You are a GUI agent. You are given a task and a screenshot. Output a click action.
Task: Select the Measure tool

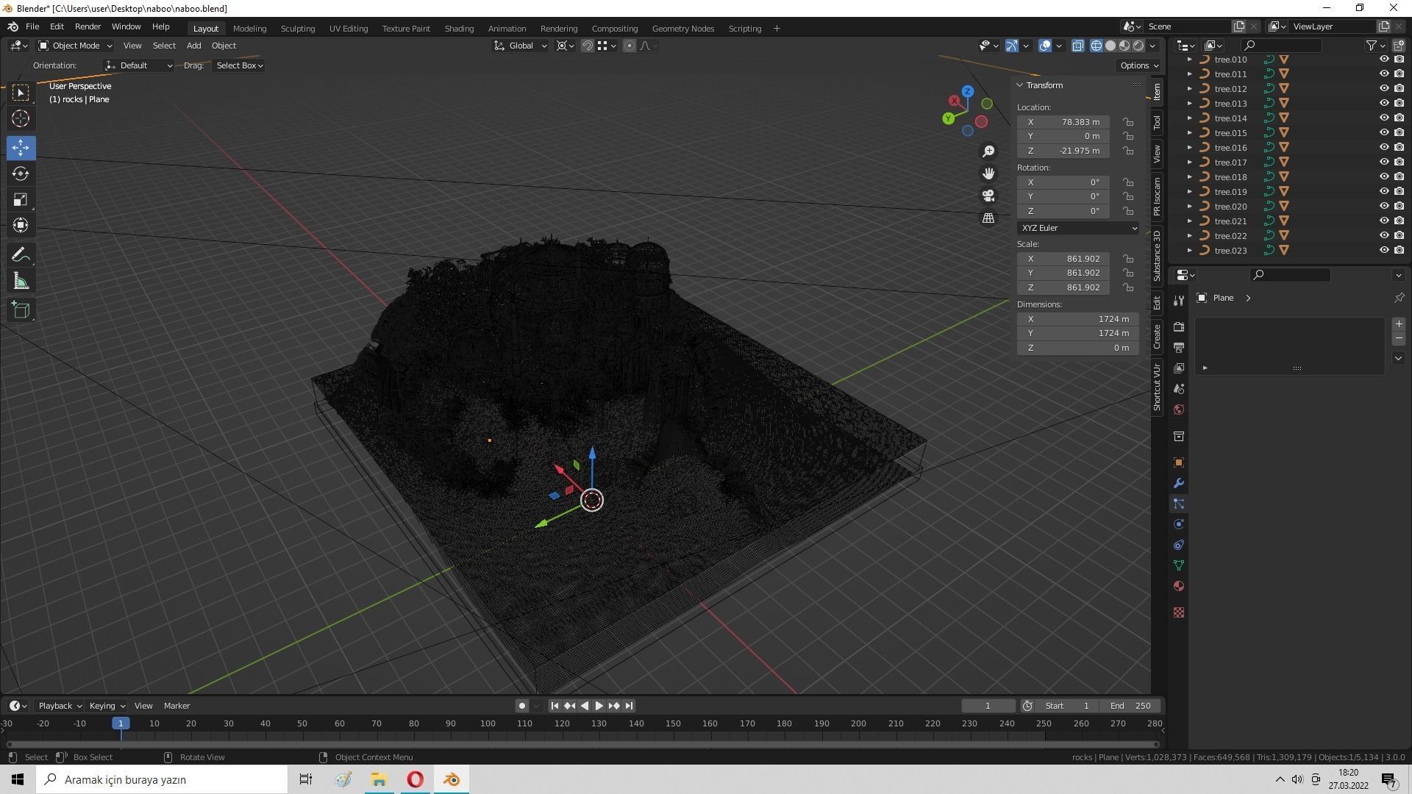(21, 282)
